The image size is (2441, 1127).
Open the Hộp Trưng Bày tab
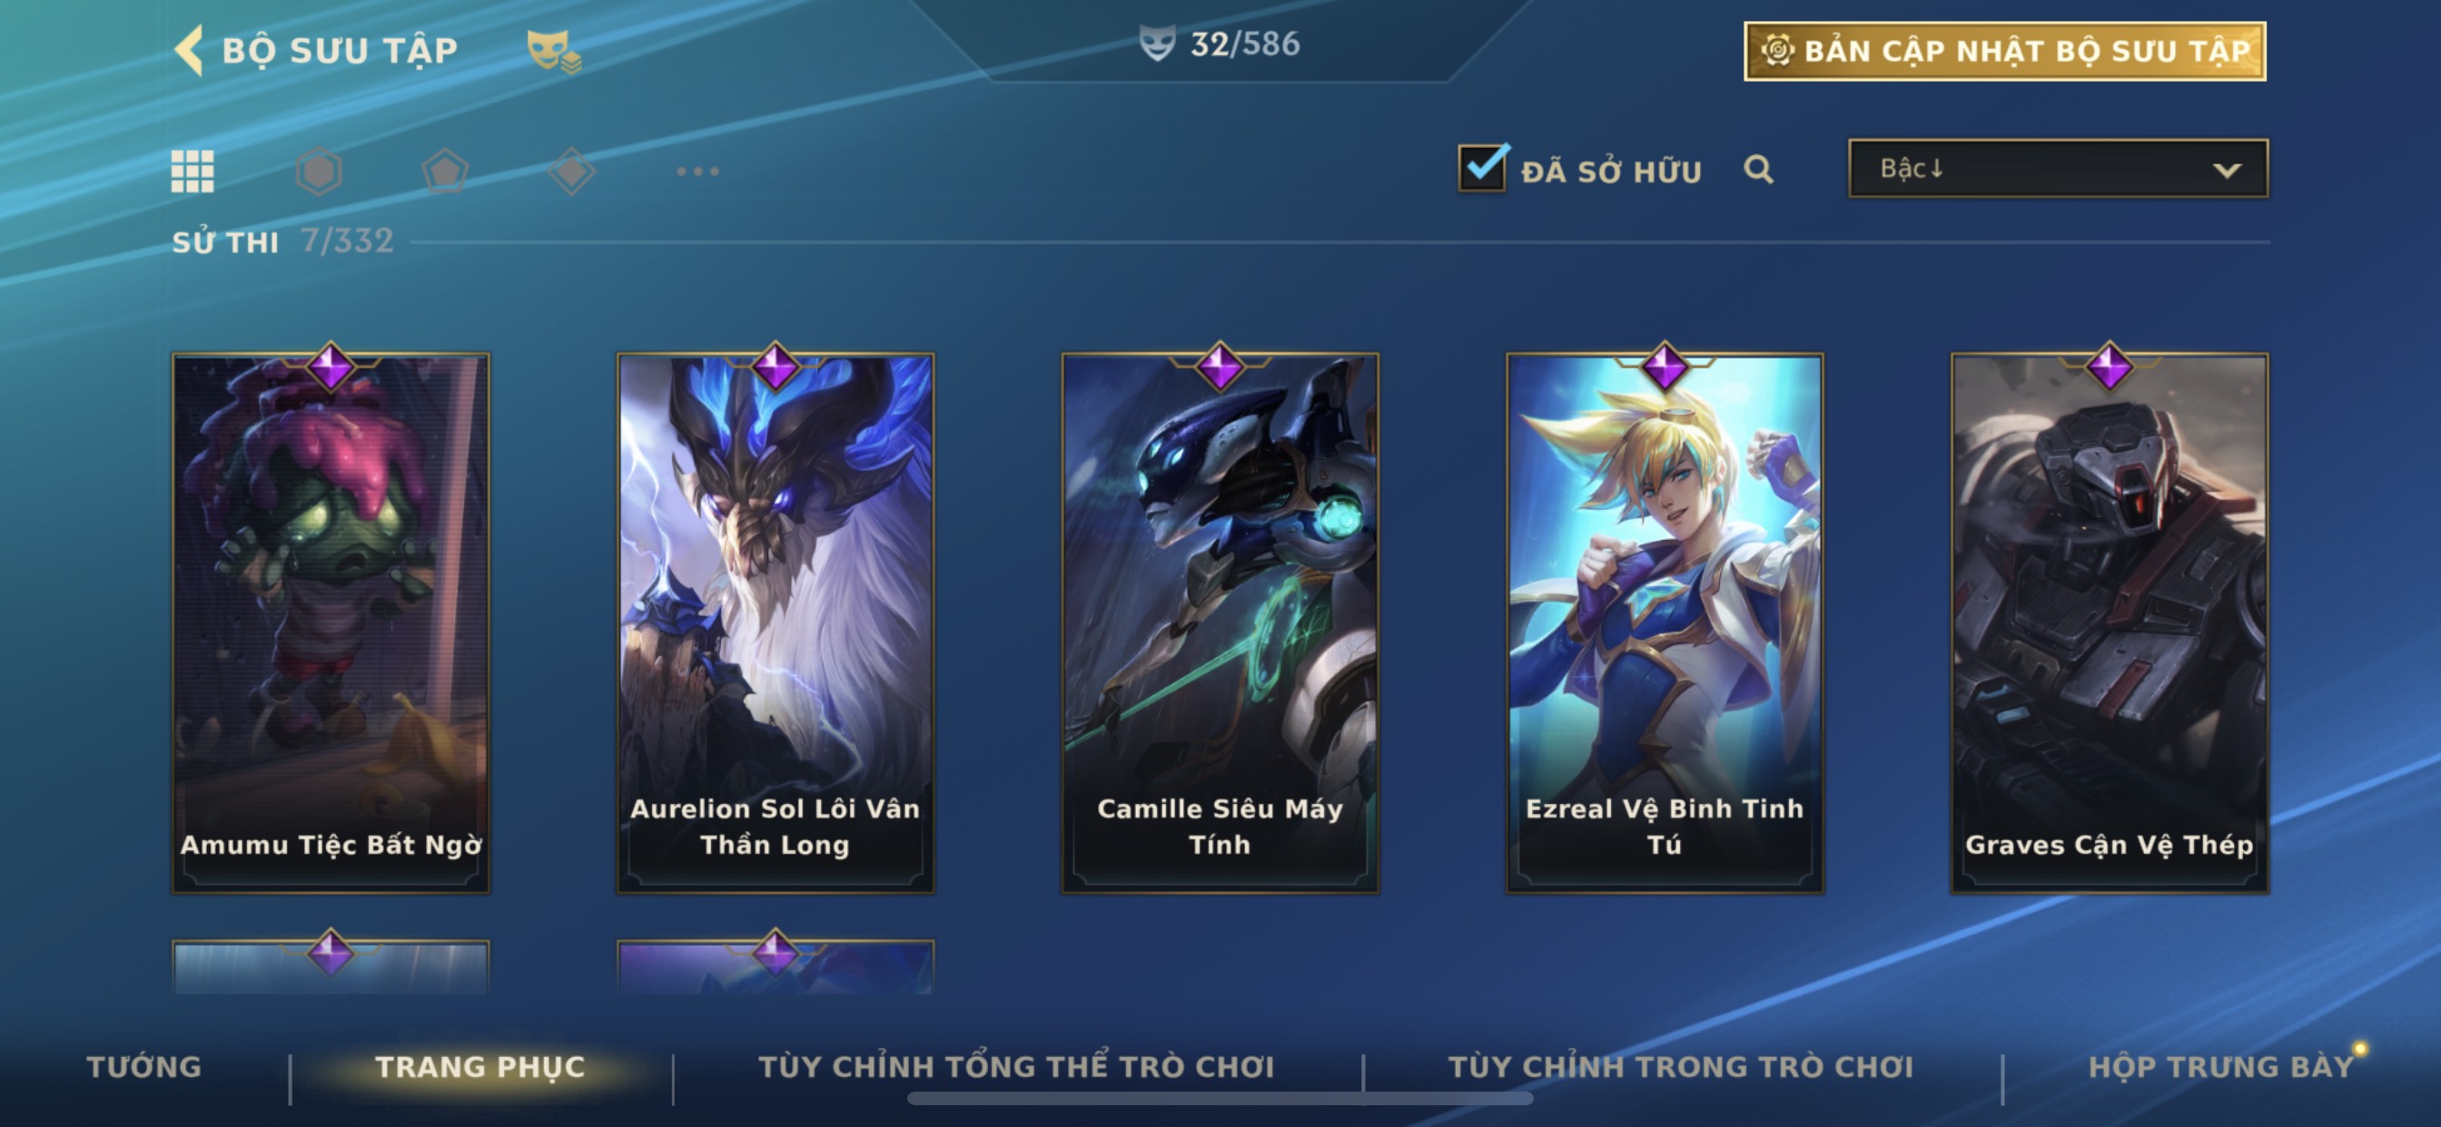2221,1066
